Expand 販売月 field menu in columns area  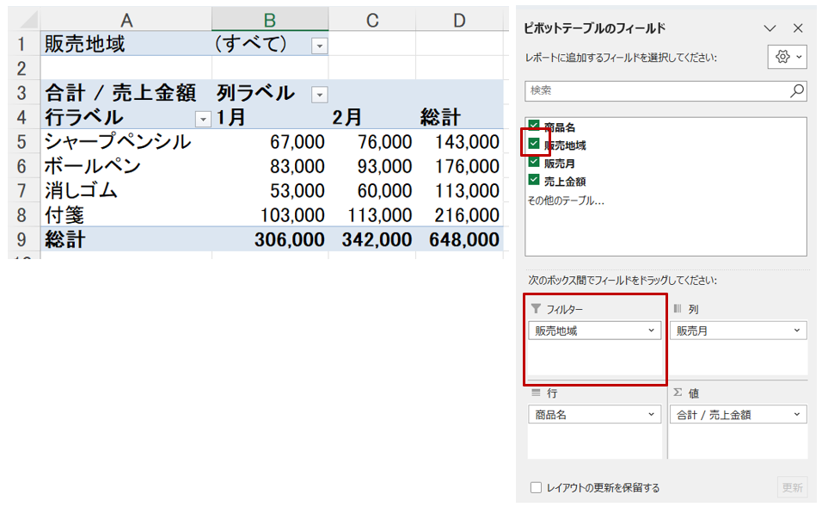click(x=797, y=331)
